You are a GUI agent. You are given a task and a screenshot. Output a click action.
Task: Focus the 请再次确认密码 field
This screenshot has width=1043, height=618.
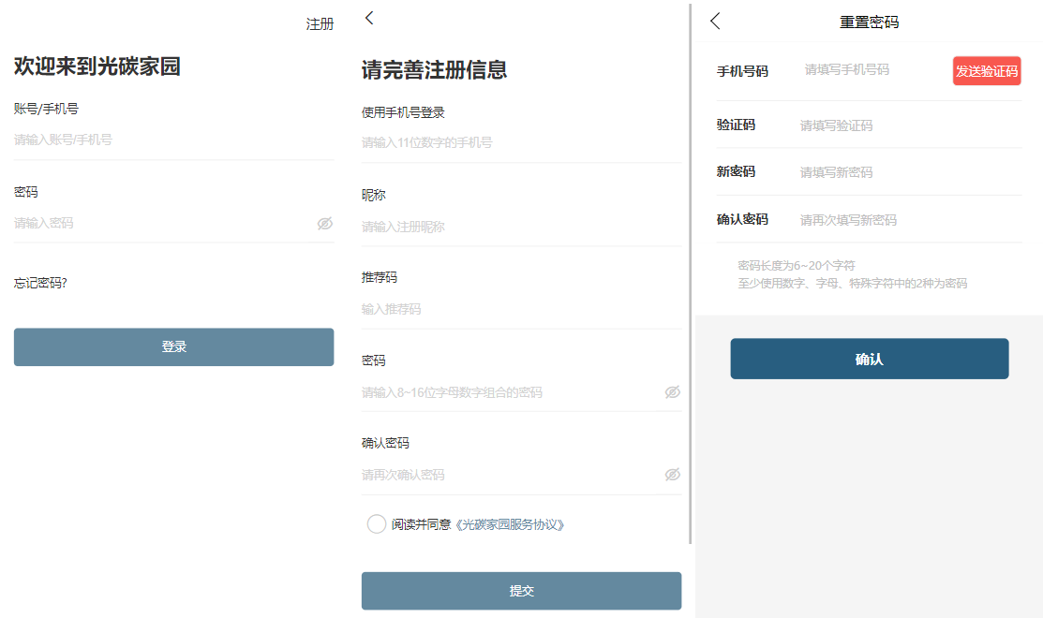511,475
